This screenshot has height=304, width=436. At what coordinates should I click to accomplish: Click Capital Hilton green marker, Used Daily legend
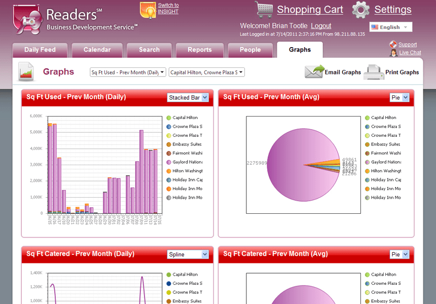(x=168, y=118)
